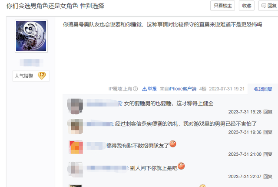Click the red emoji after 搞得我有點不敢招男隊友了
This screenshot has height=187, width=278.
(173, 144)
